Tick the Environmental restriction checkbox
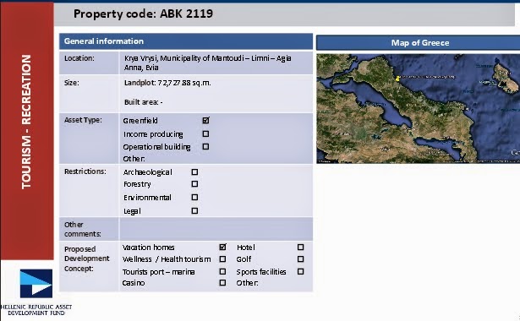Screen dimensions: 520x321 tap(194, 197)
